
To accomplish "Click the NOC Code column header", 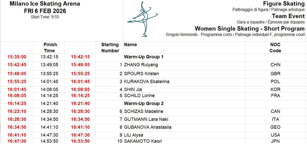I will pyautogui.click(x=275, y=48).
